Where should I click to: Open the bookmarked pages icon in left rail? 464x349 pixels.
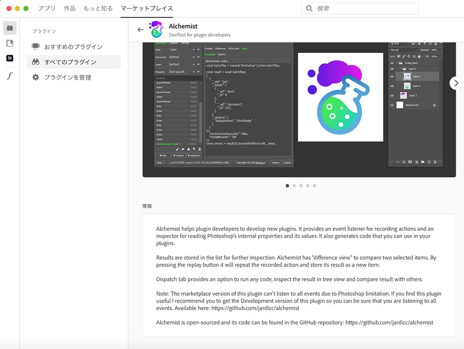point(9,43)
